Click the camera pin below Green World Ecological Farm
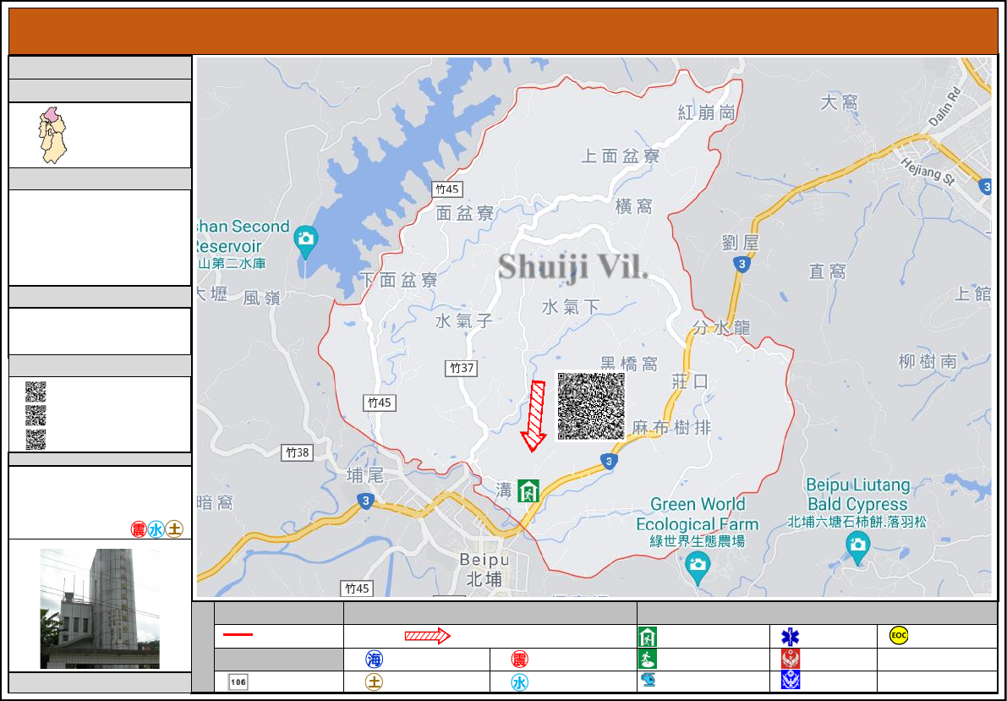The image size is (1007, 701). [698, 568]
